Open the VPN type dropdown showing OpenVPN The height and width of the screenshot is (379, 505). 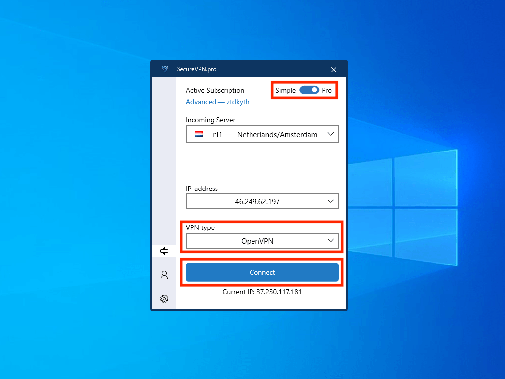(x=262, y=241)
